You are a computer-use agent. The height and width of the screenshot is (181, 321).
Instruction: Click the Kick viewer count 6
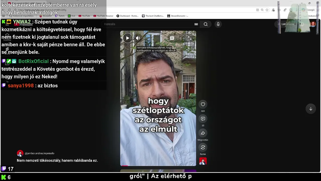coord(9,177)
